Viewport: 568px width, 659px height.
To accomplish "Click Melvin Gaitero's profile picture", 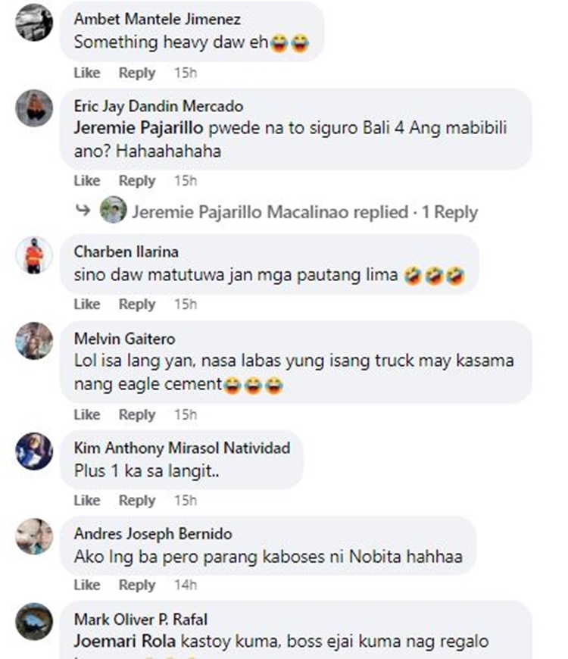I will pos(34,341).
